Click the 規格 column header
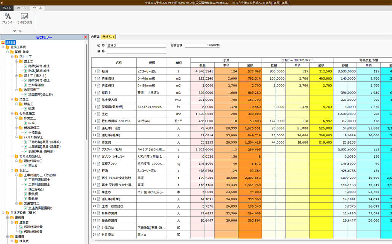The width and height of the screenshot is (392, 244). 152,63
